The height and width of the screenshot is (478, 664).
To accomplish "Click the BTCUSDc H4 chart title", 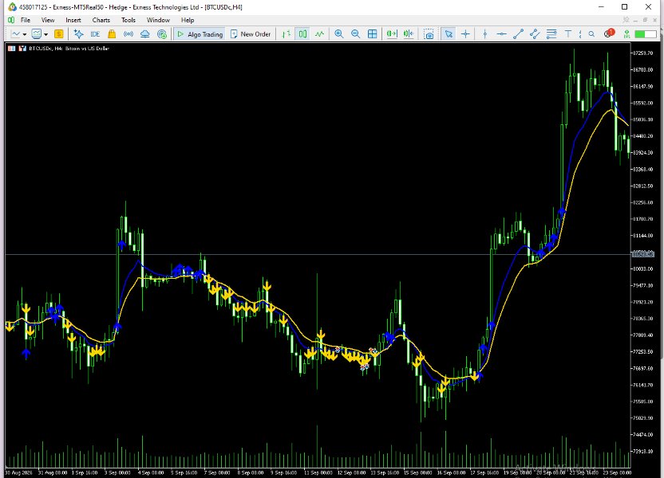I will coord(69,49).
